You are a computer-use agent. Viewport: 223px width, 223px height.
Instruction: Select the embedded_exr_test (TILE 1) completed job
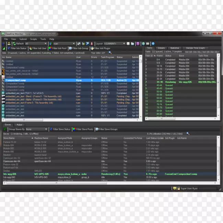point(70,93)
